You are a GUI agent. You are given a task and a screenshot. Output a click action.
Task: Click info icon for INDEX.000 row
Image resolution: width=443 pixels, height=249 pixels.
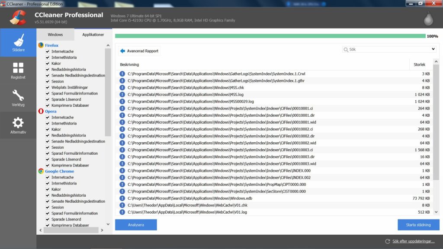(x=122, y=170)
